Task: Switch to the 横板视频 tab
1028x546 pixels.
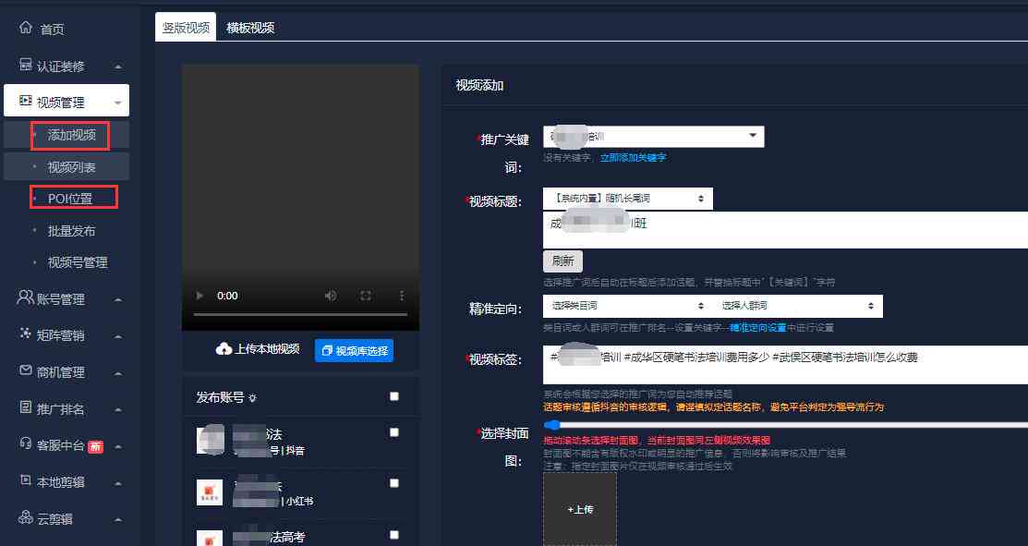Action: point(250,28)
